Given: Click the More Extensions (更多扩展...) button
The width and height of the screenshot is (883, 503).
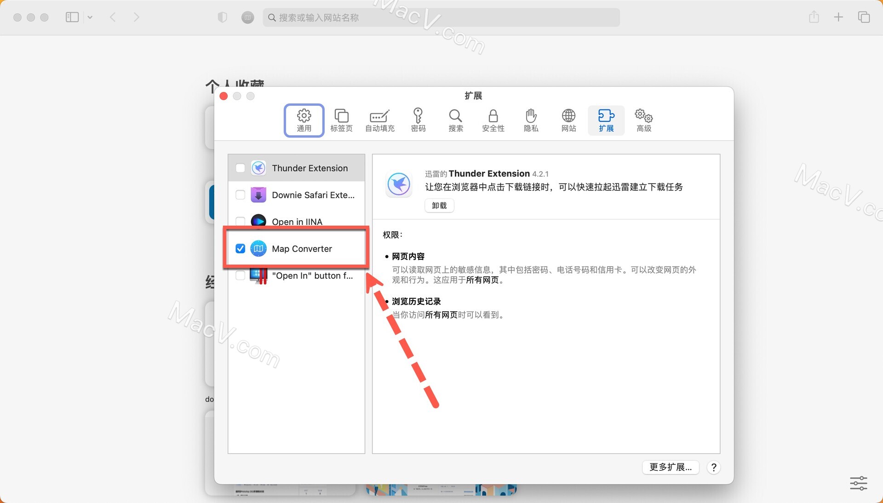Looking at the screenshot, I should click(x=671, y=467).
